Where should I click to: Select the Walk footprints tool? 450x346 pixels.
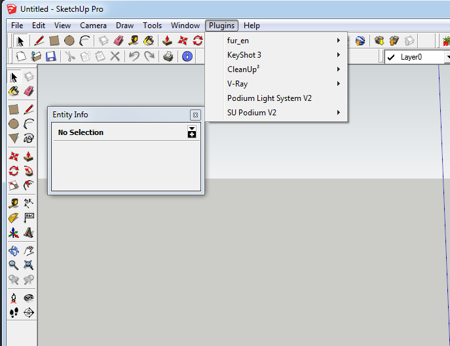[14, 313]
